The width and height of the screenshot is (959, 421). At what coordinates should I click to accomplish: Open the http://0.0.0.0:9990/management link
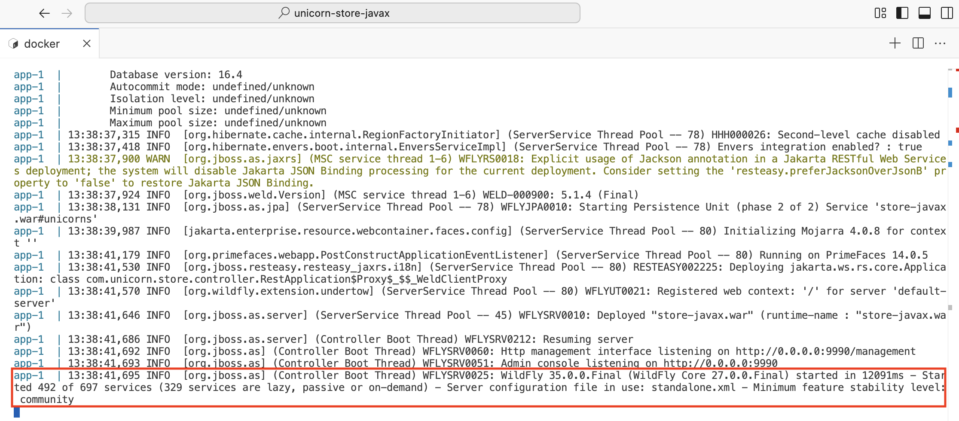[825, 351]
